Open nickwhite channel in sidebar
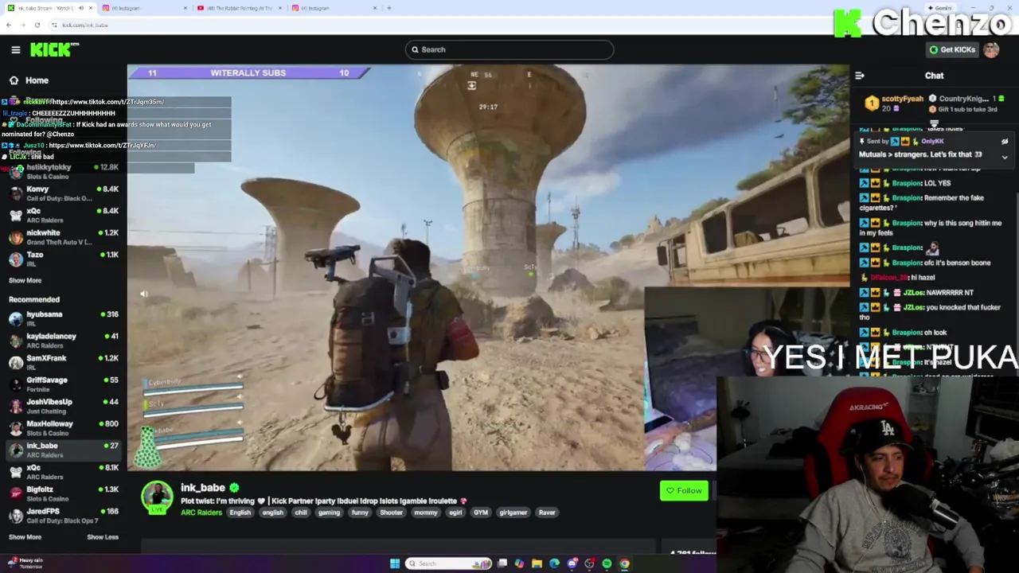 pos(64,237)
